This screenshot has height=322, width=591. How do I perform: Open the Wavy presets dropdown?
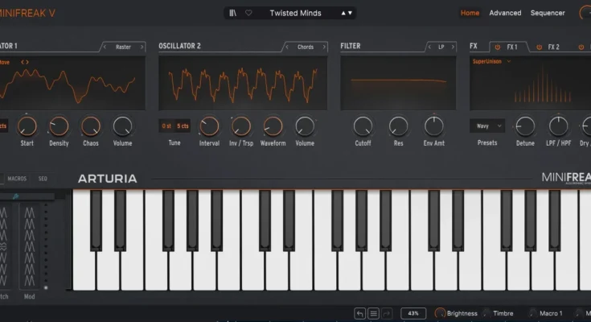[487, 126]
